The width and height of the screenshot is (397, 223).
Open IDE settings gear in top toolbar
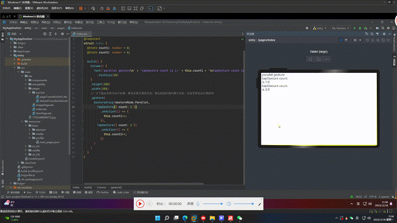[388, 28]
